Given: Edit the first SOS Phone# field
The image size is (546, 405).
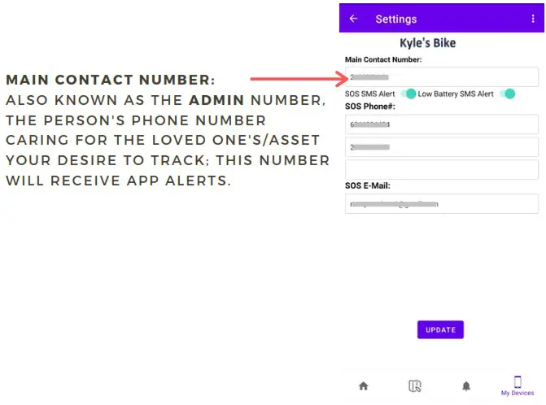Looking at the screenshot, I should 442,124.
